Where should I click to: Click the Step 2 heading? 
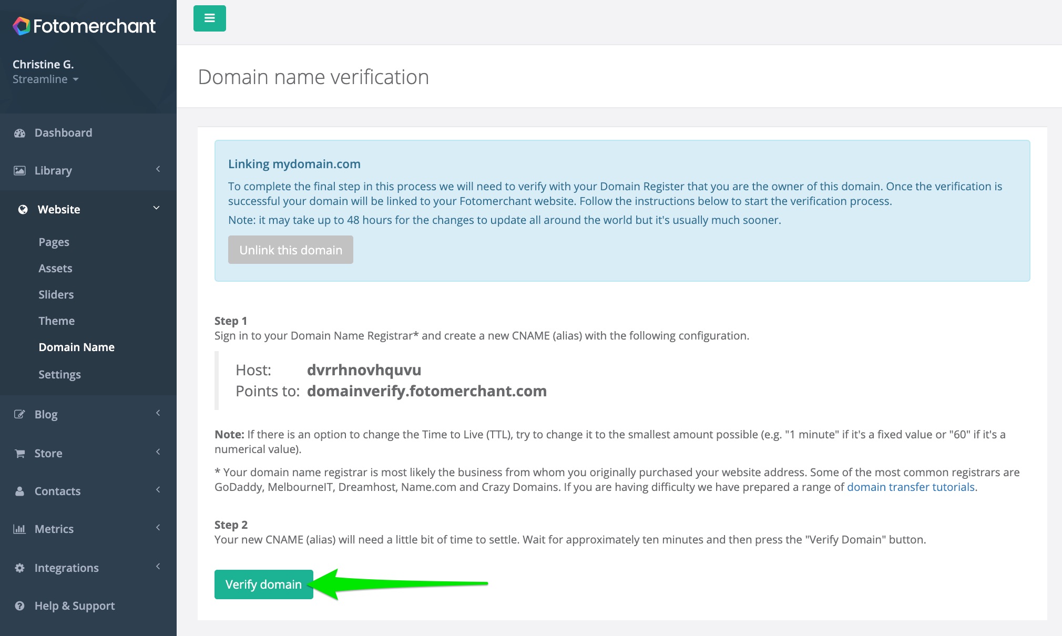[231, 525]
